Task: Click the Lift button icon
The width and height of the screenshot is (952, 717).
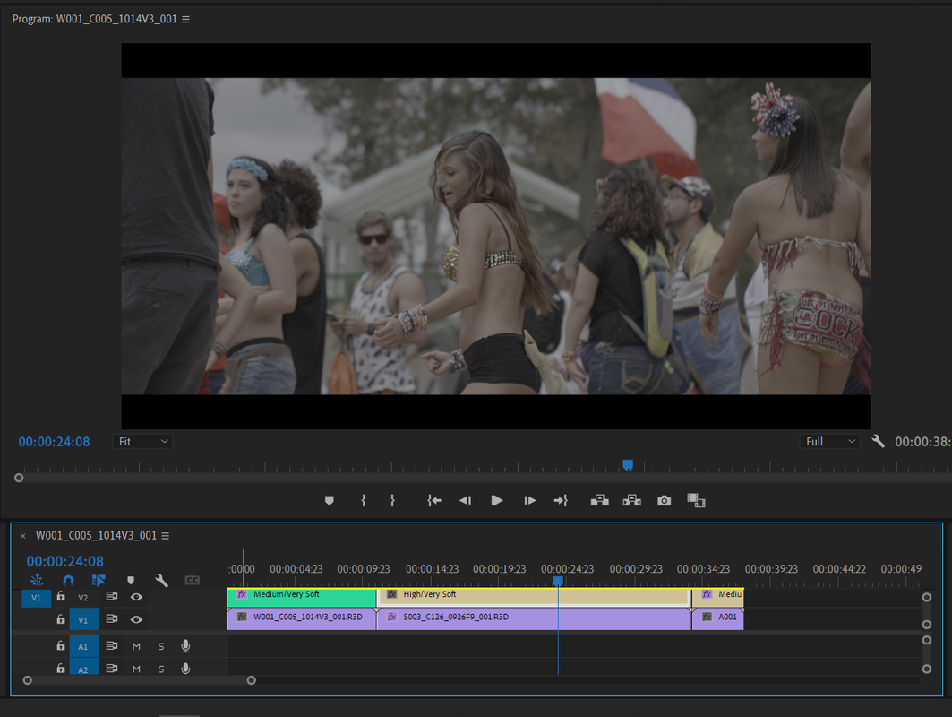Action: (x=600, y=500)
